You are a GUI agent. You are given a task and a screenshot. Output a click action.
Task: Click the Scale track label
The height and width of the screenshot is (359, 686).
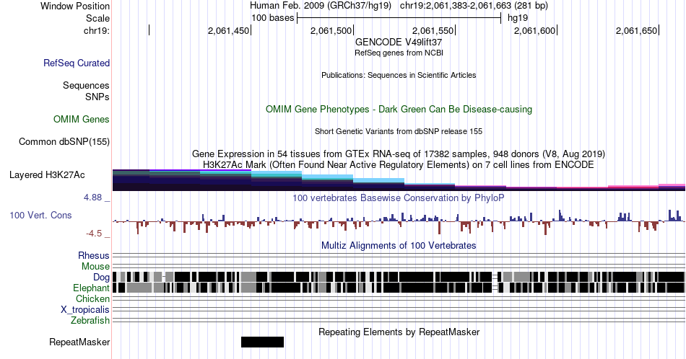(x=97, y=18)
